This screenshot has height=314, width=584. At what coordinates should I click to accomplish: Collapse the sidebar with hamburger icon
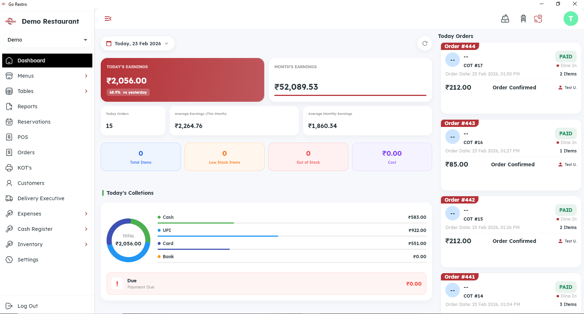(108, 19)
